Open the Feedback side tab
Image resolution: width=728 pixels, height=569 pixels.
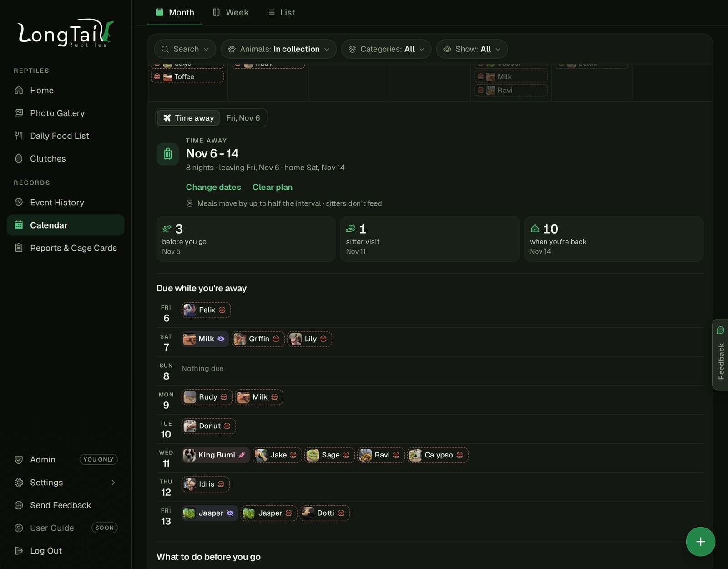click(x=720, y=354)
